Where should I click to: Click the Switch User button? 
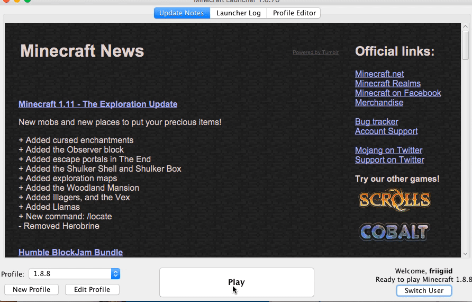[x=424, y=290]
